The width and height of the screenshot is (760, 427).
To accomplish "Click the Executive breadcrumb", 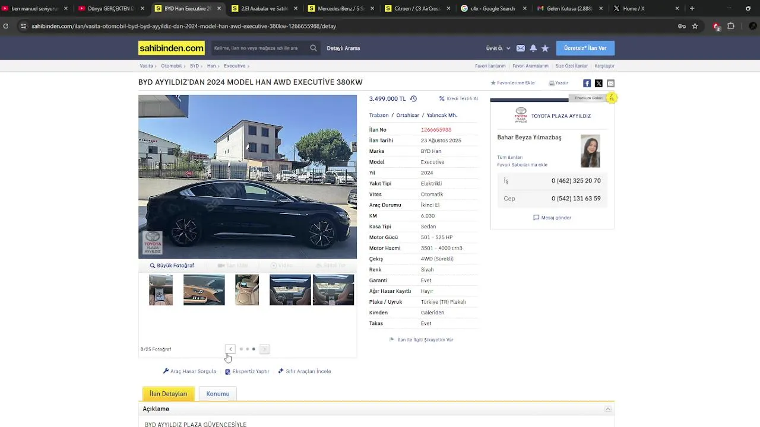I will coord(235,66).
